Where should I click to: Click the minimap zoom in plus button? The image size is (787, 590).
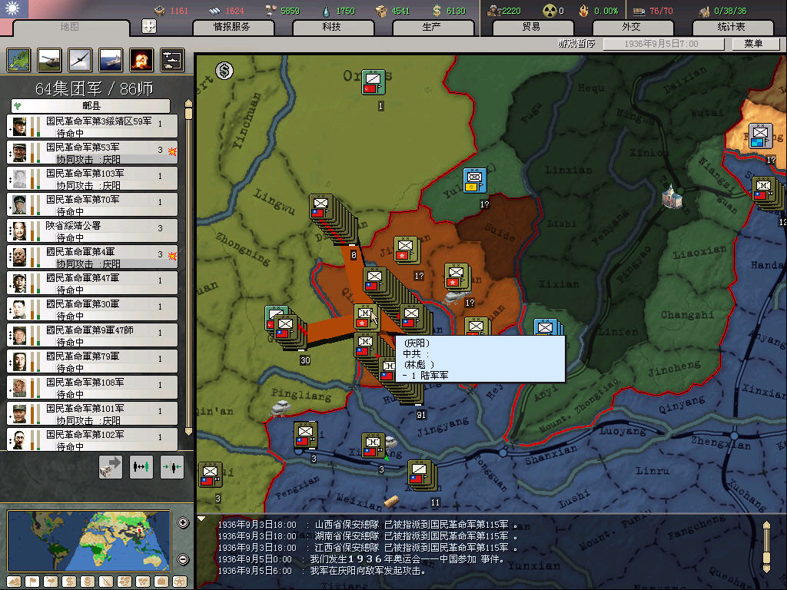[x=183, y=523]
